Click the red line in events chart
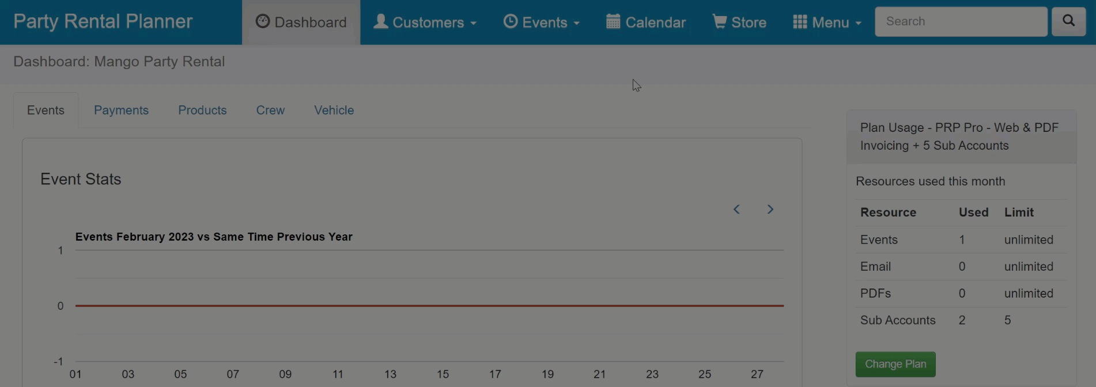This screenshot has height=387, width=1096. click(x=429, y=305)
